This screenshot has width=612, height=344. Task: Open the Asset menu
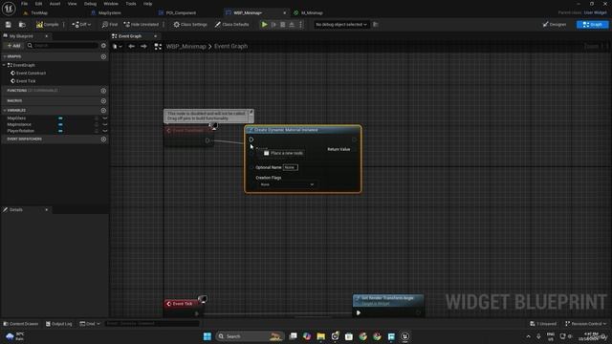[55, 4]
